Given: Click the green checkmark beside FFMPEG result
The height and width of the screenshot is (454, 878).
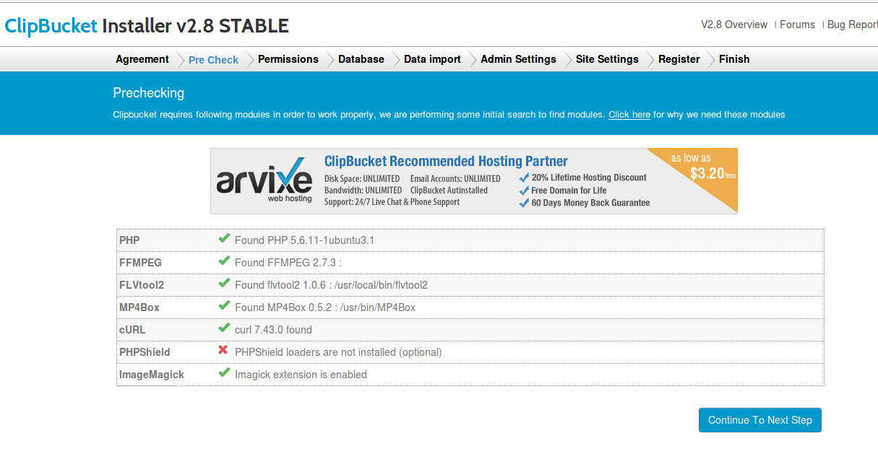Looking at the screenshot, I should 224,261.
